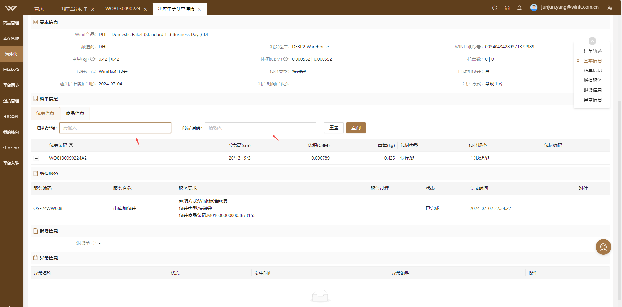
Task: Close the 出库全部订单 tab
Action: coord(93,9)
